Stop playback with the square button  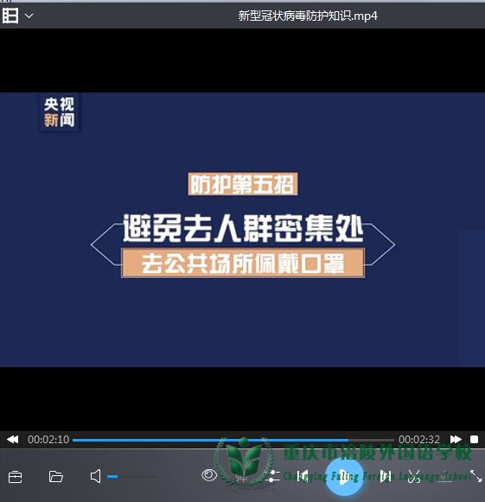point(475,440)
